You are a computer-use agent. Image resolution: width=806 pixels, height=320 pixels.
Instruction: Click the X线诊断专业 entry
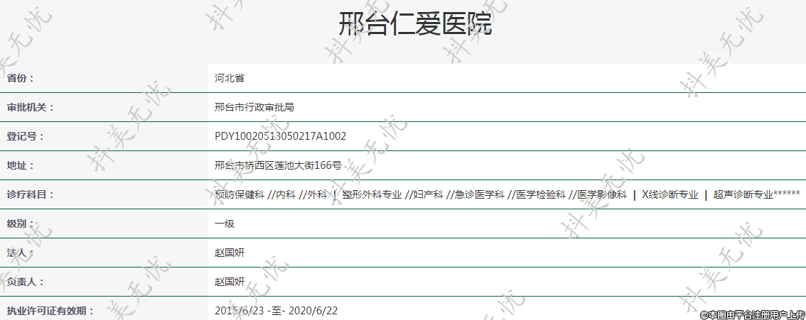[670, 194]
